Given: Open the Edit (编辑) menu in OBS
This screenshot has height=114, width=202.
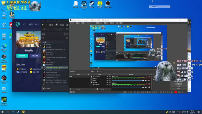Looking at the screenshot, I should pos(78,23).
